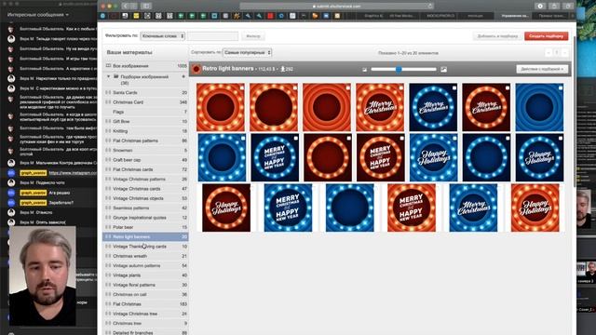Click the Фильтр button
Image resolution: width=596 pixels, height=335 pixels.
253,36
